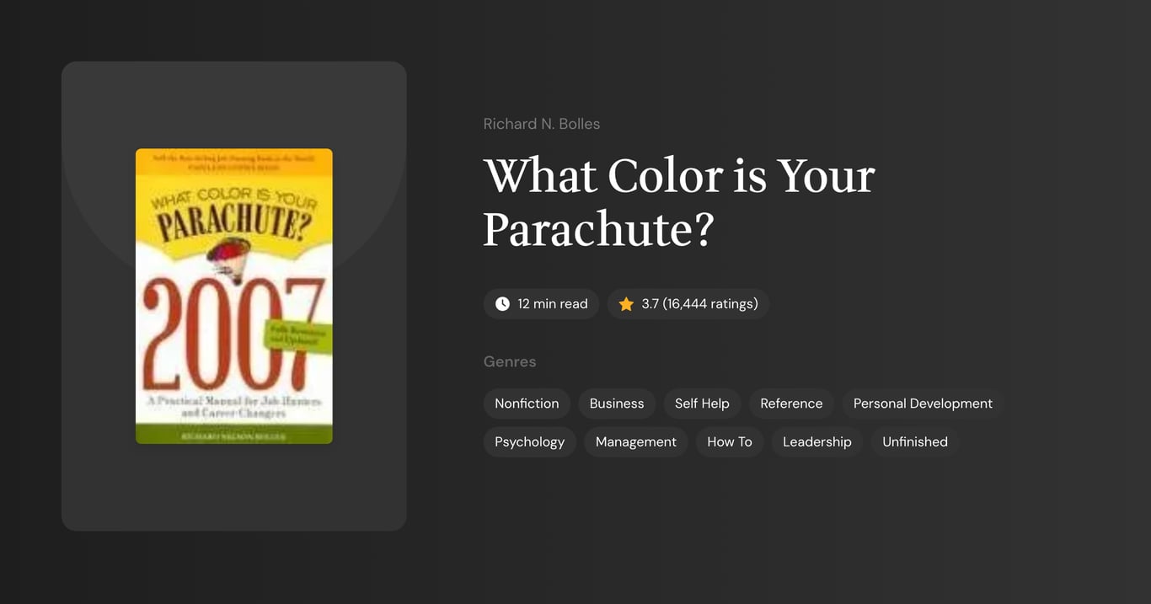Select the Personal Development genre tag
This screenshot has height=604, width=1151.
pos(923,403)
